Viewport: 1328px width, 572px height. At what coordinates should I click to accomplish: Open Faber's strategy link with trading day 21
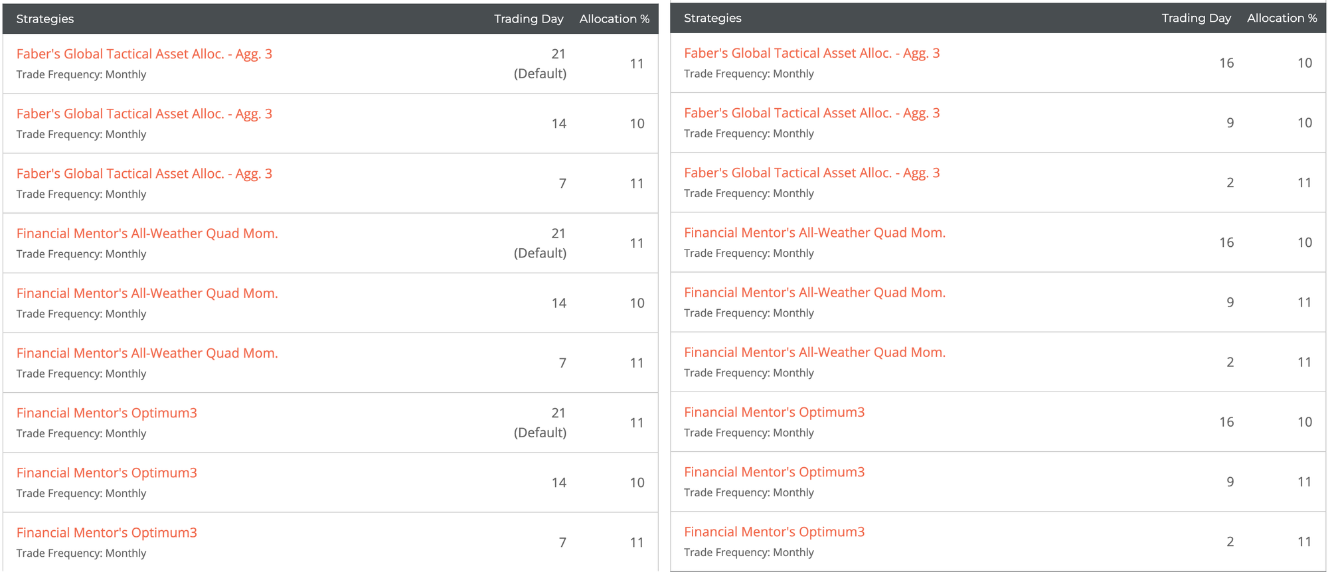(144, 54)
